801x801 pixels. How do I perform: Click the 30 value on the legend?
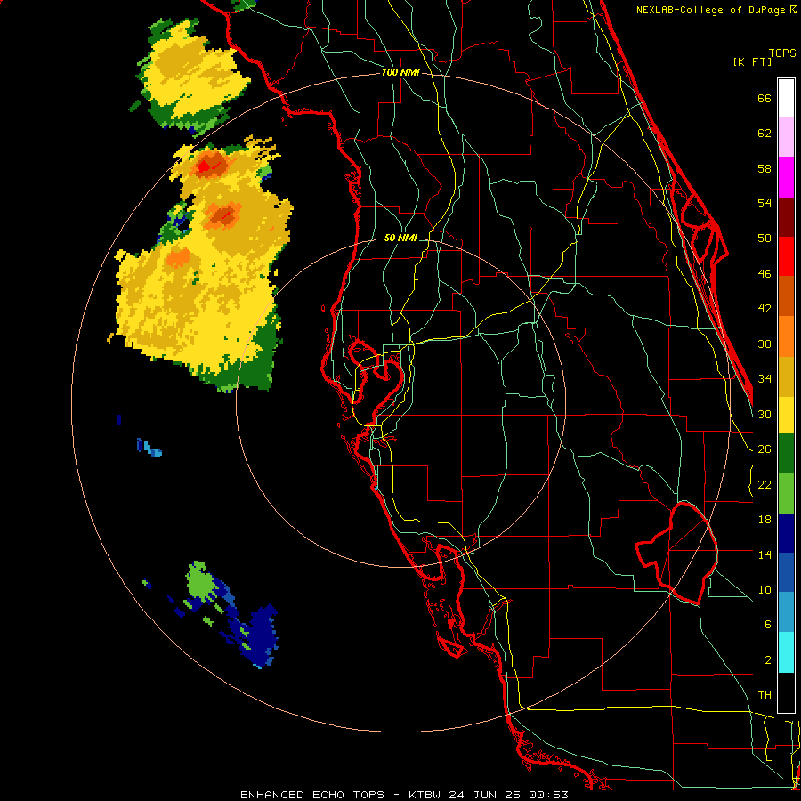coord(765,414)
